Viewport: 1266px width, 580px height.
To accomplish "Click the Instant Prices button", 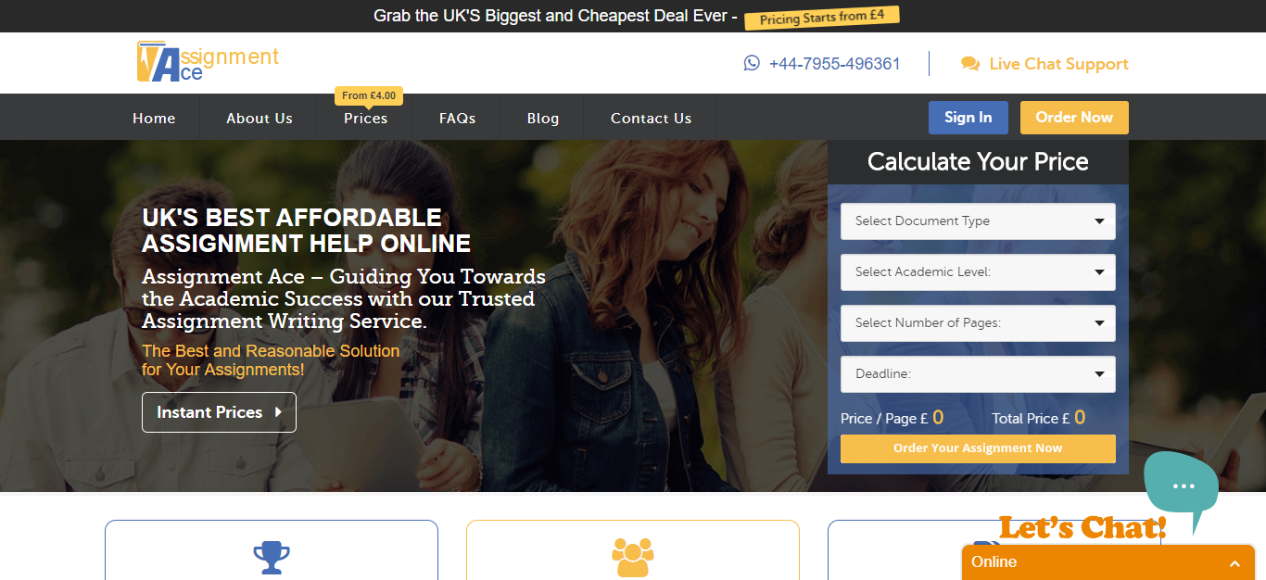I will pos(219,412).
